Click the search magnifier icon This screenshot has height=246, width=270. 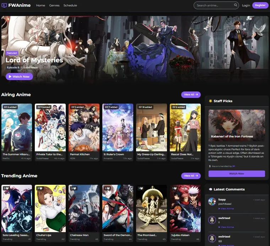coord(236,5)
